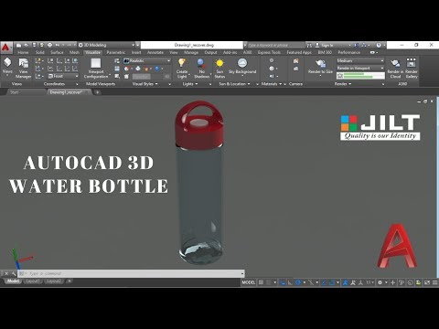This screenshot has width=439, height=329.
Task: Switch to the Layout1 tab
Action: (x=32, y=281)
